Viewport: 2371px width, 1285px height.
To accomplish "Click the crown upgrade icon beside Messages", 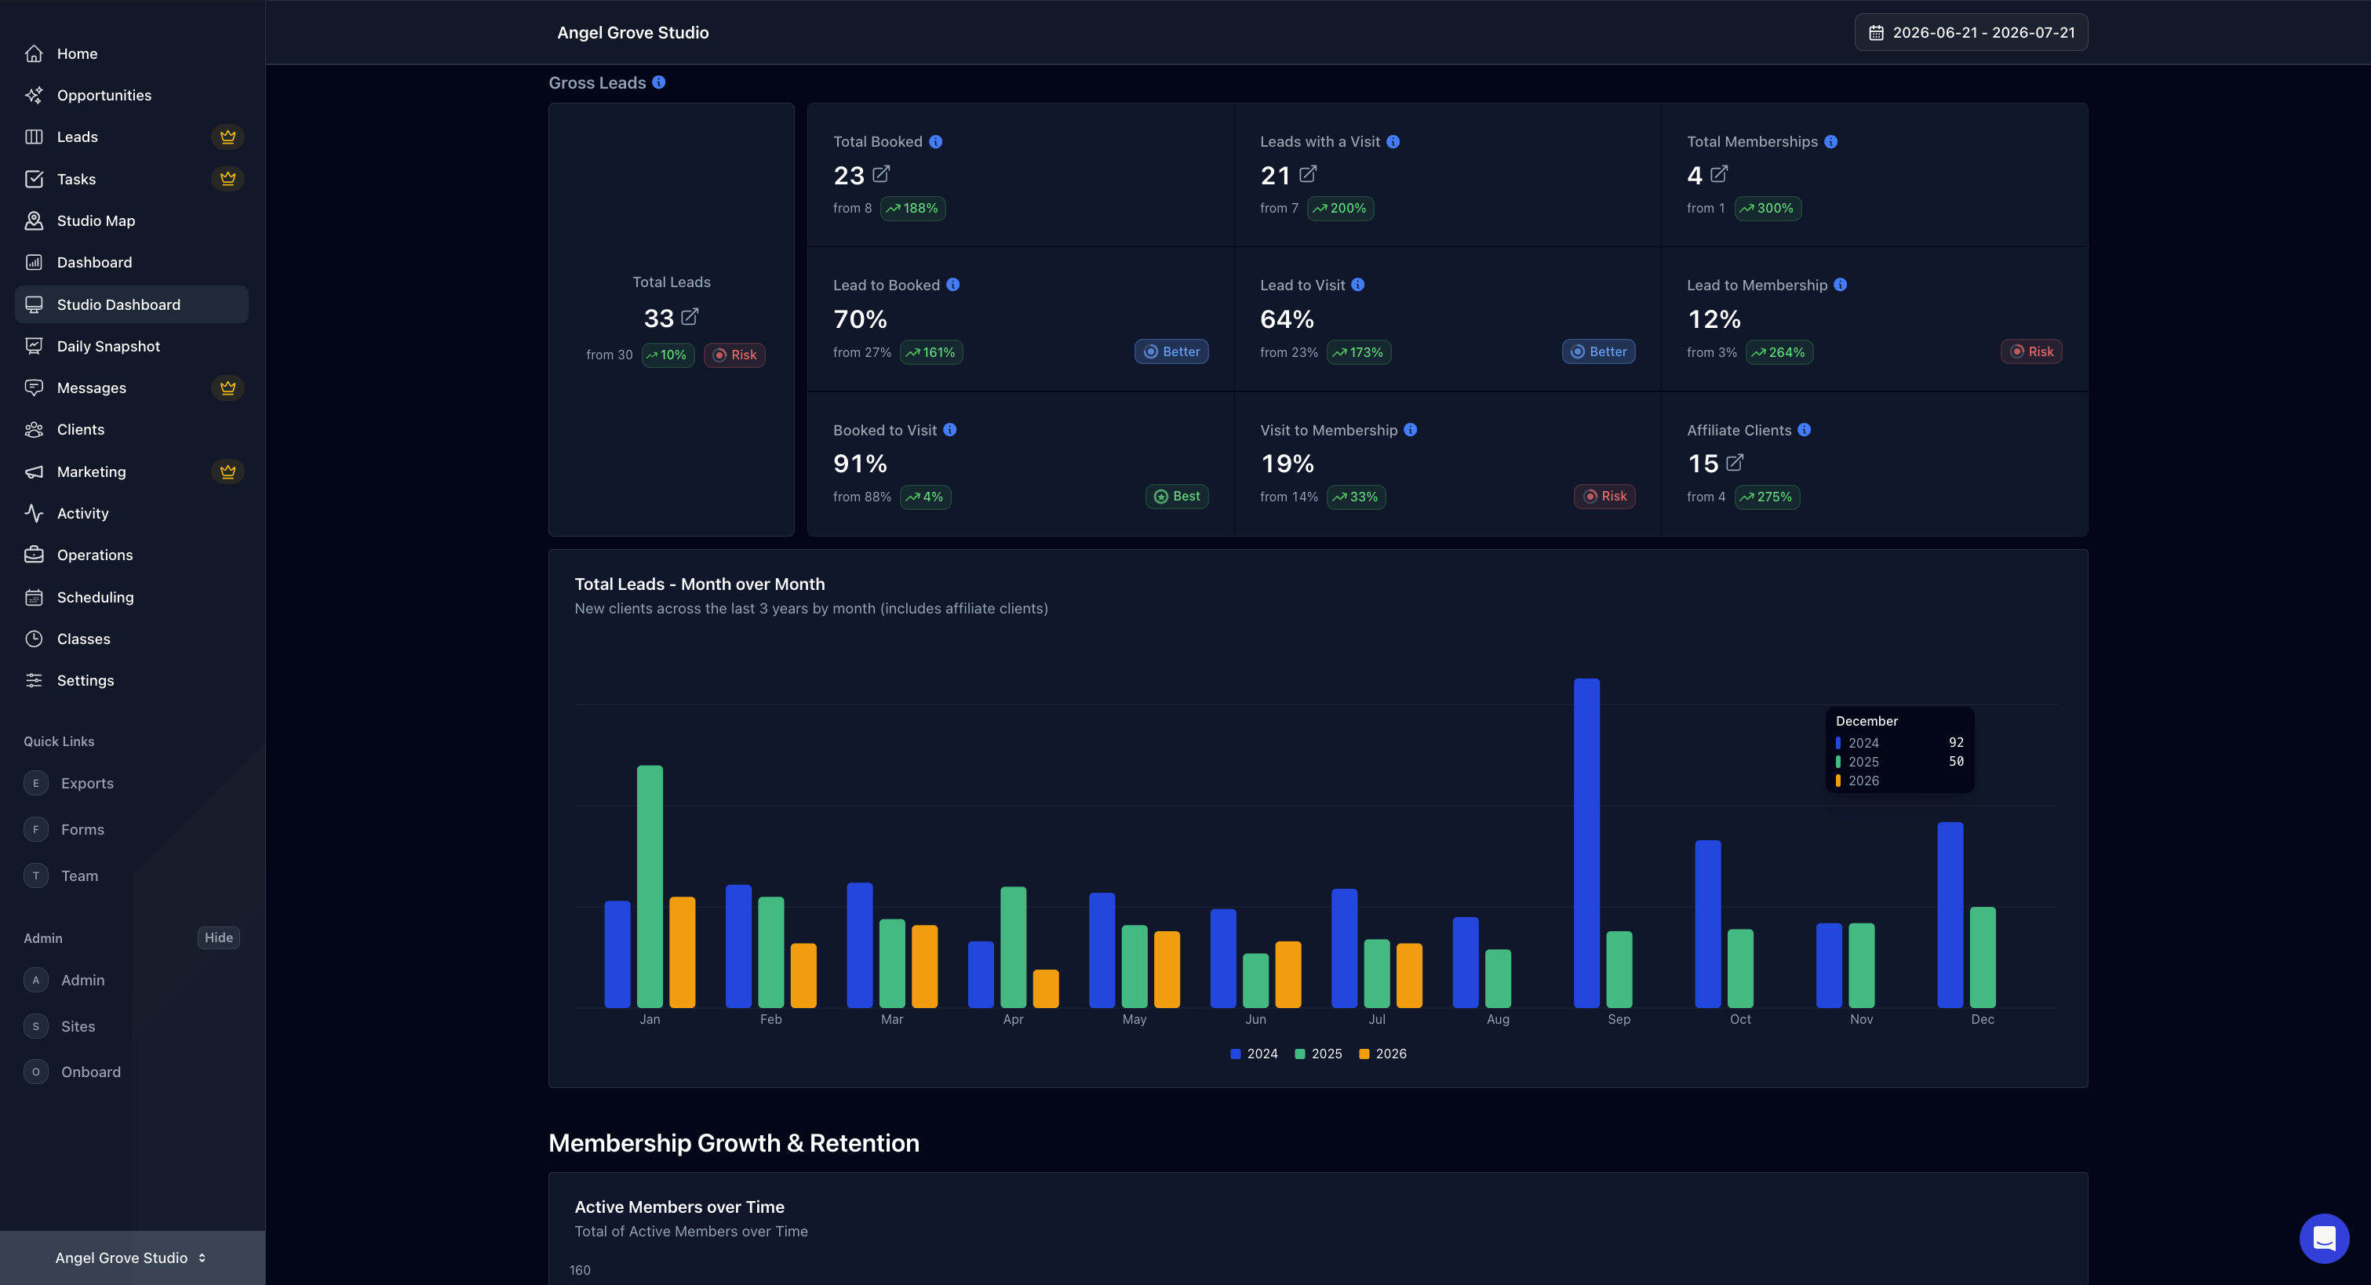I will pyautogui.click(x=228, y=388).
